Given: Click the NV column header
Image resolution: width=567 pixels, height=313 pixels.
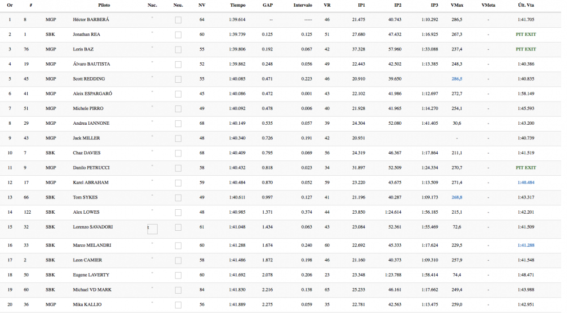Looking at the screenshot, I should 202,5.
